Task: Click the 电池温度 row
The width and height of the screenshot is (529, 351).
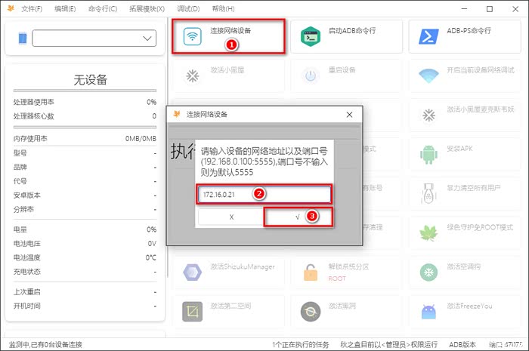Action: (x=85, y=257)
